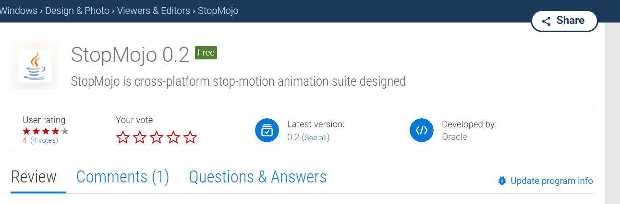Rate one star in Your vote
620x204 pixels.
click(x=123, y=137)
